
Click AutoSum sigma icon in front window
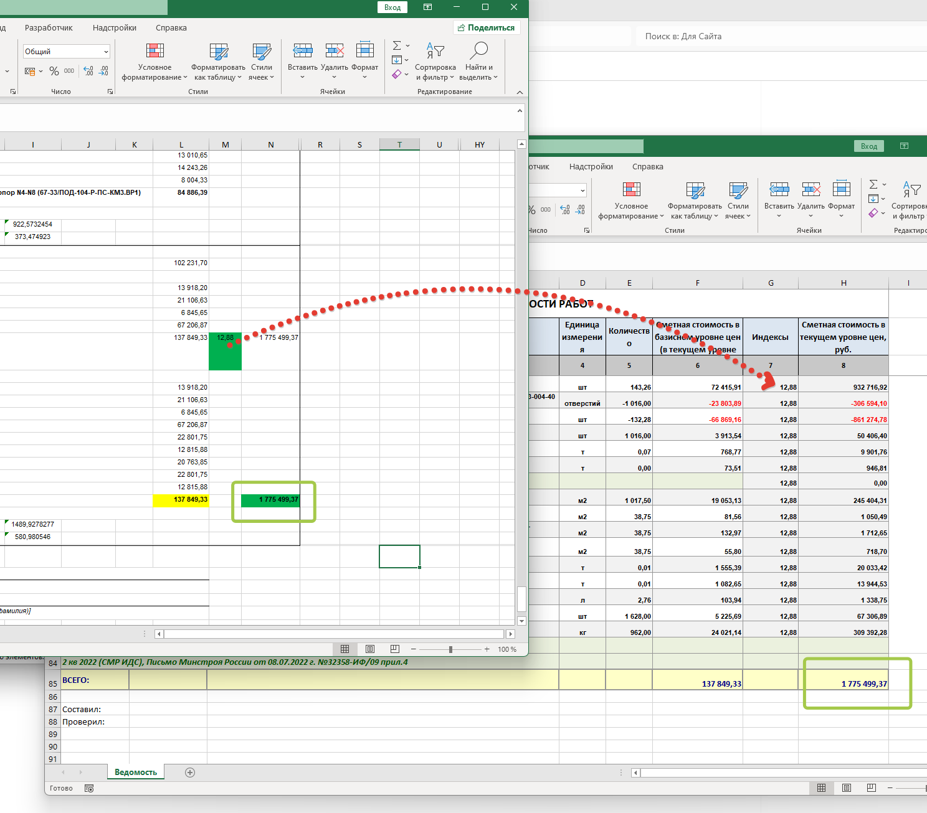click(397, 45)
